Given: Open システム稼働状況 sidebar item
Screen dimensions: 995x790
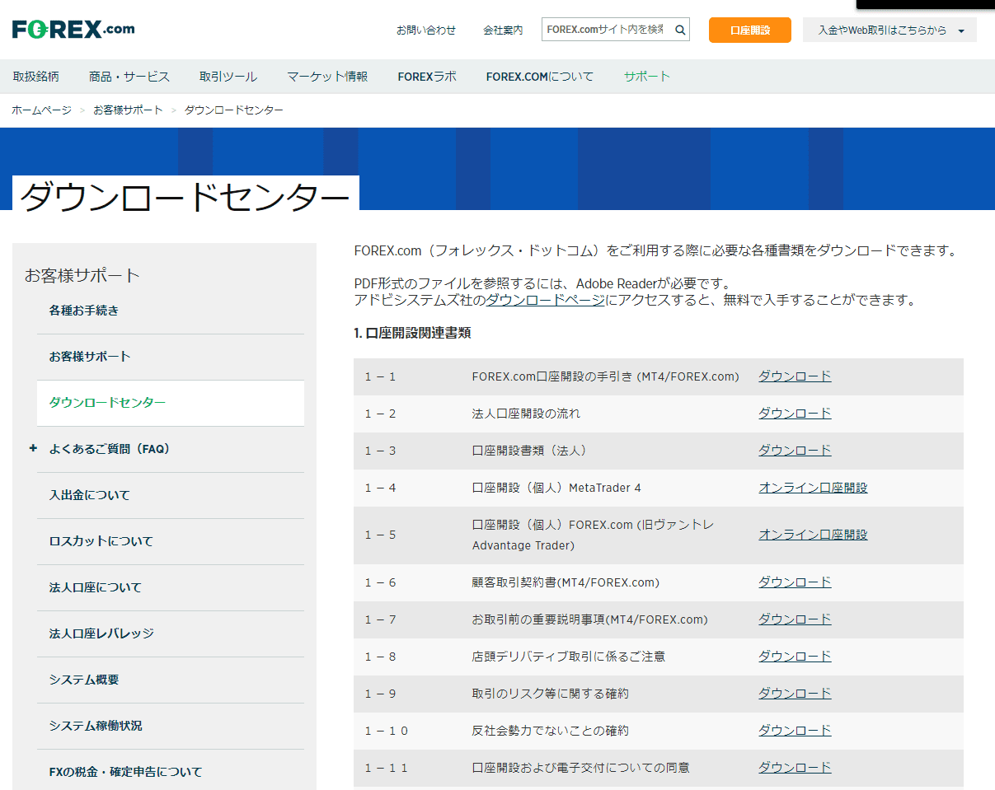Looking at the screenshot, I should click(96, 726).
